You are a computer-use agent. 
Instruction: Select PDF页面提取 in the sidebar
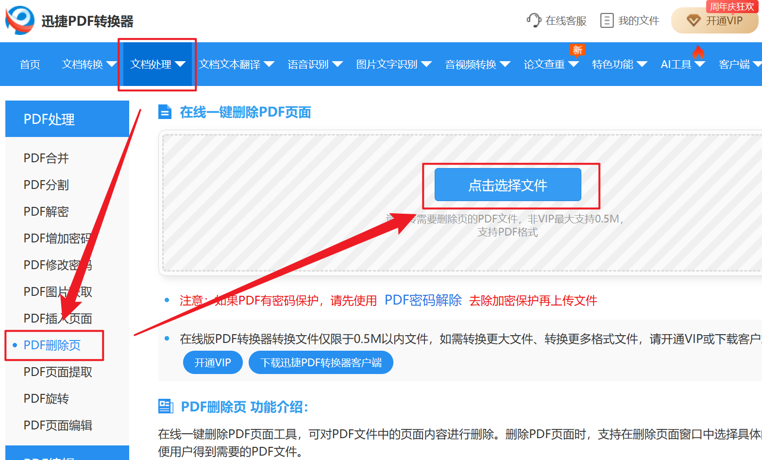pos(57,372)
